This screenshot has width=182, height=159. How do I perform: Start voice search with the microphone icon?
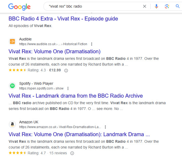tap(156, 6)
